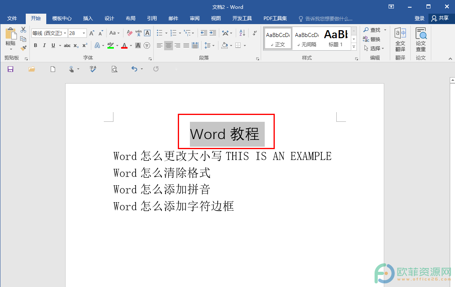The height and width of the screenshot is (287, 455).
Task: Toggle Underline formatting
Action: click(53, 45)
